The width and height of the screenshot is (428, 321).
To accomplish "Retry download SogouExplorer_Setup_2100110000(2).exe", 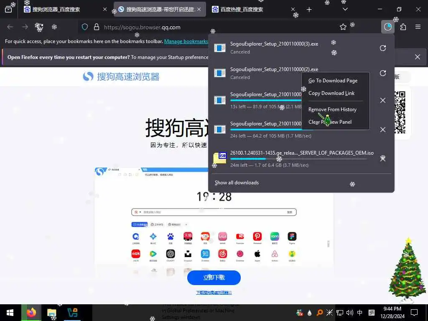I will click(383, 73).
